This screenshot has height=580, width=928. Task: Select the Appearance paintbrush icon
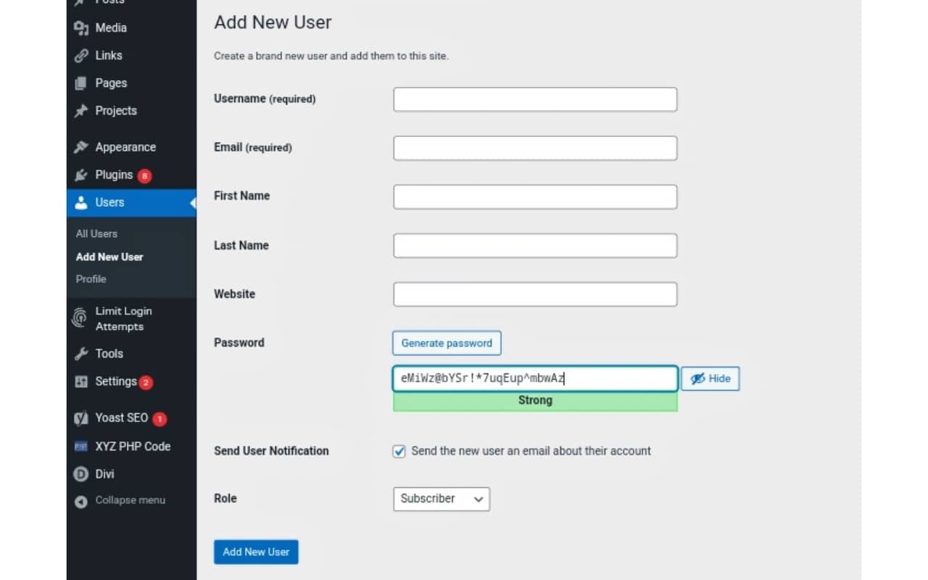click(x=80, y=146)
